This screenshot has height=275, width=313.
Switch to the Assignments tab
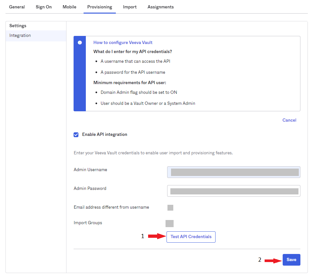point(160,7)
